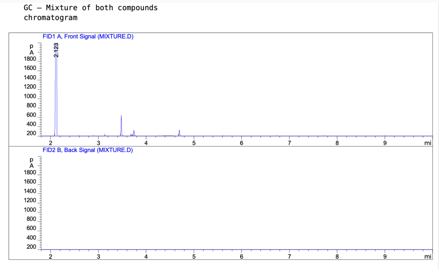Viewport: 439px width, 269px height.
Task: Click x-axis label '4' on the front signal chart
Action: pos(146,143)
